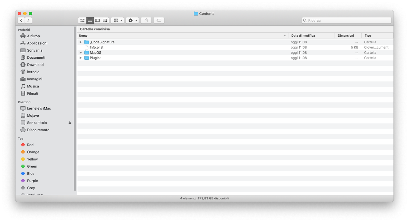Select the Blue tag
The width and height of the screenshot is (409, 222).
pos(31,174)
